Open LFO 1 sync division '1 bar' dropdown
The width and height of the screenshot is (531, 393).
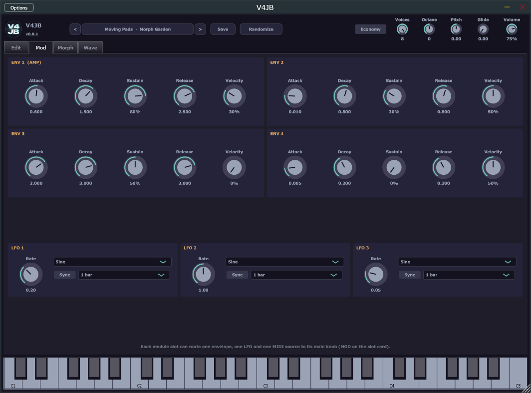[x=124, y=275]
